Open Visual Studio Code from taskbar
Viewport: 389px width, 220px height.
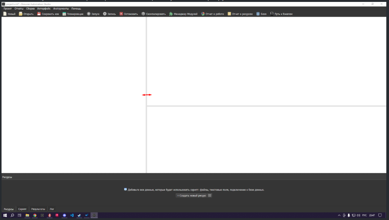click(72, 215)
